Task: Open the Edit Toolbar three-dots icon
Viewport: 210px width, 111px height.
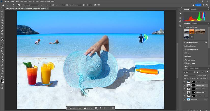Action: pyautogui.click(x=2, y=77)
